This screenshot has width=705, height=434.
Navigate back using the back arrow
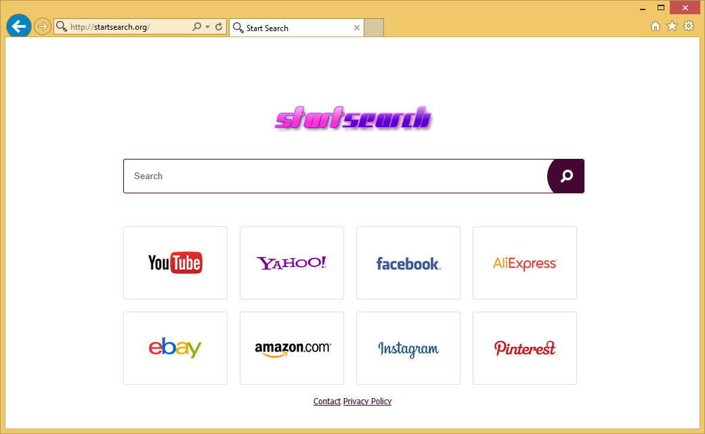(x=18, y=26)
